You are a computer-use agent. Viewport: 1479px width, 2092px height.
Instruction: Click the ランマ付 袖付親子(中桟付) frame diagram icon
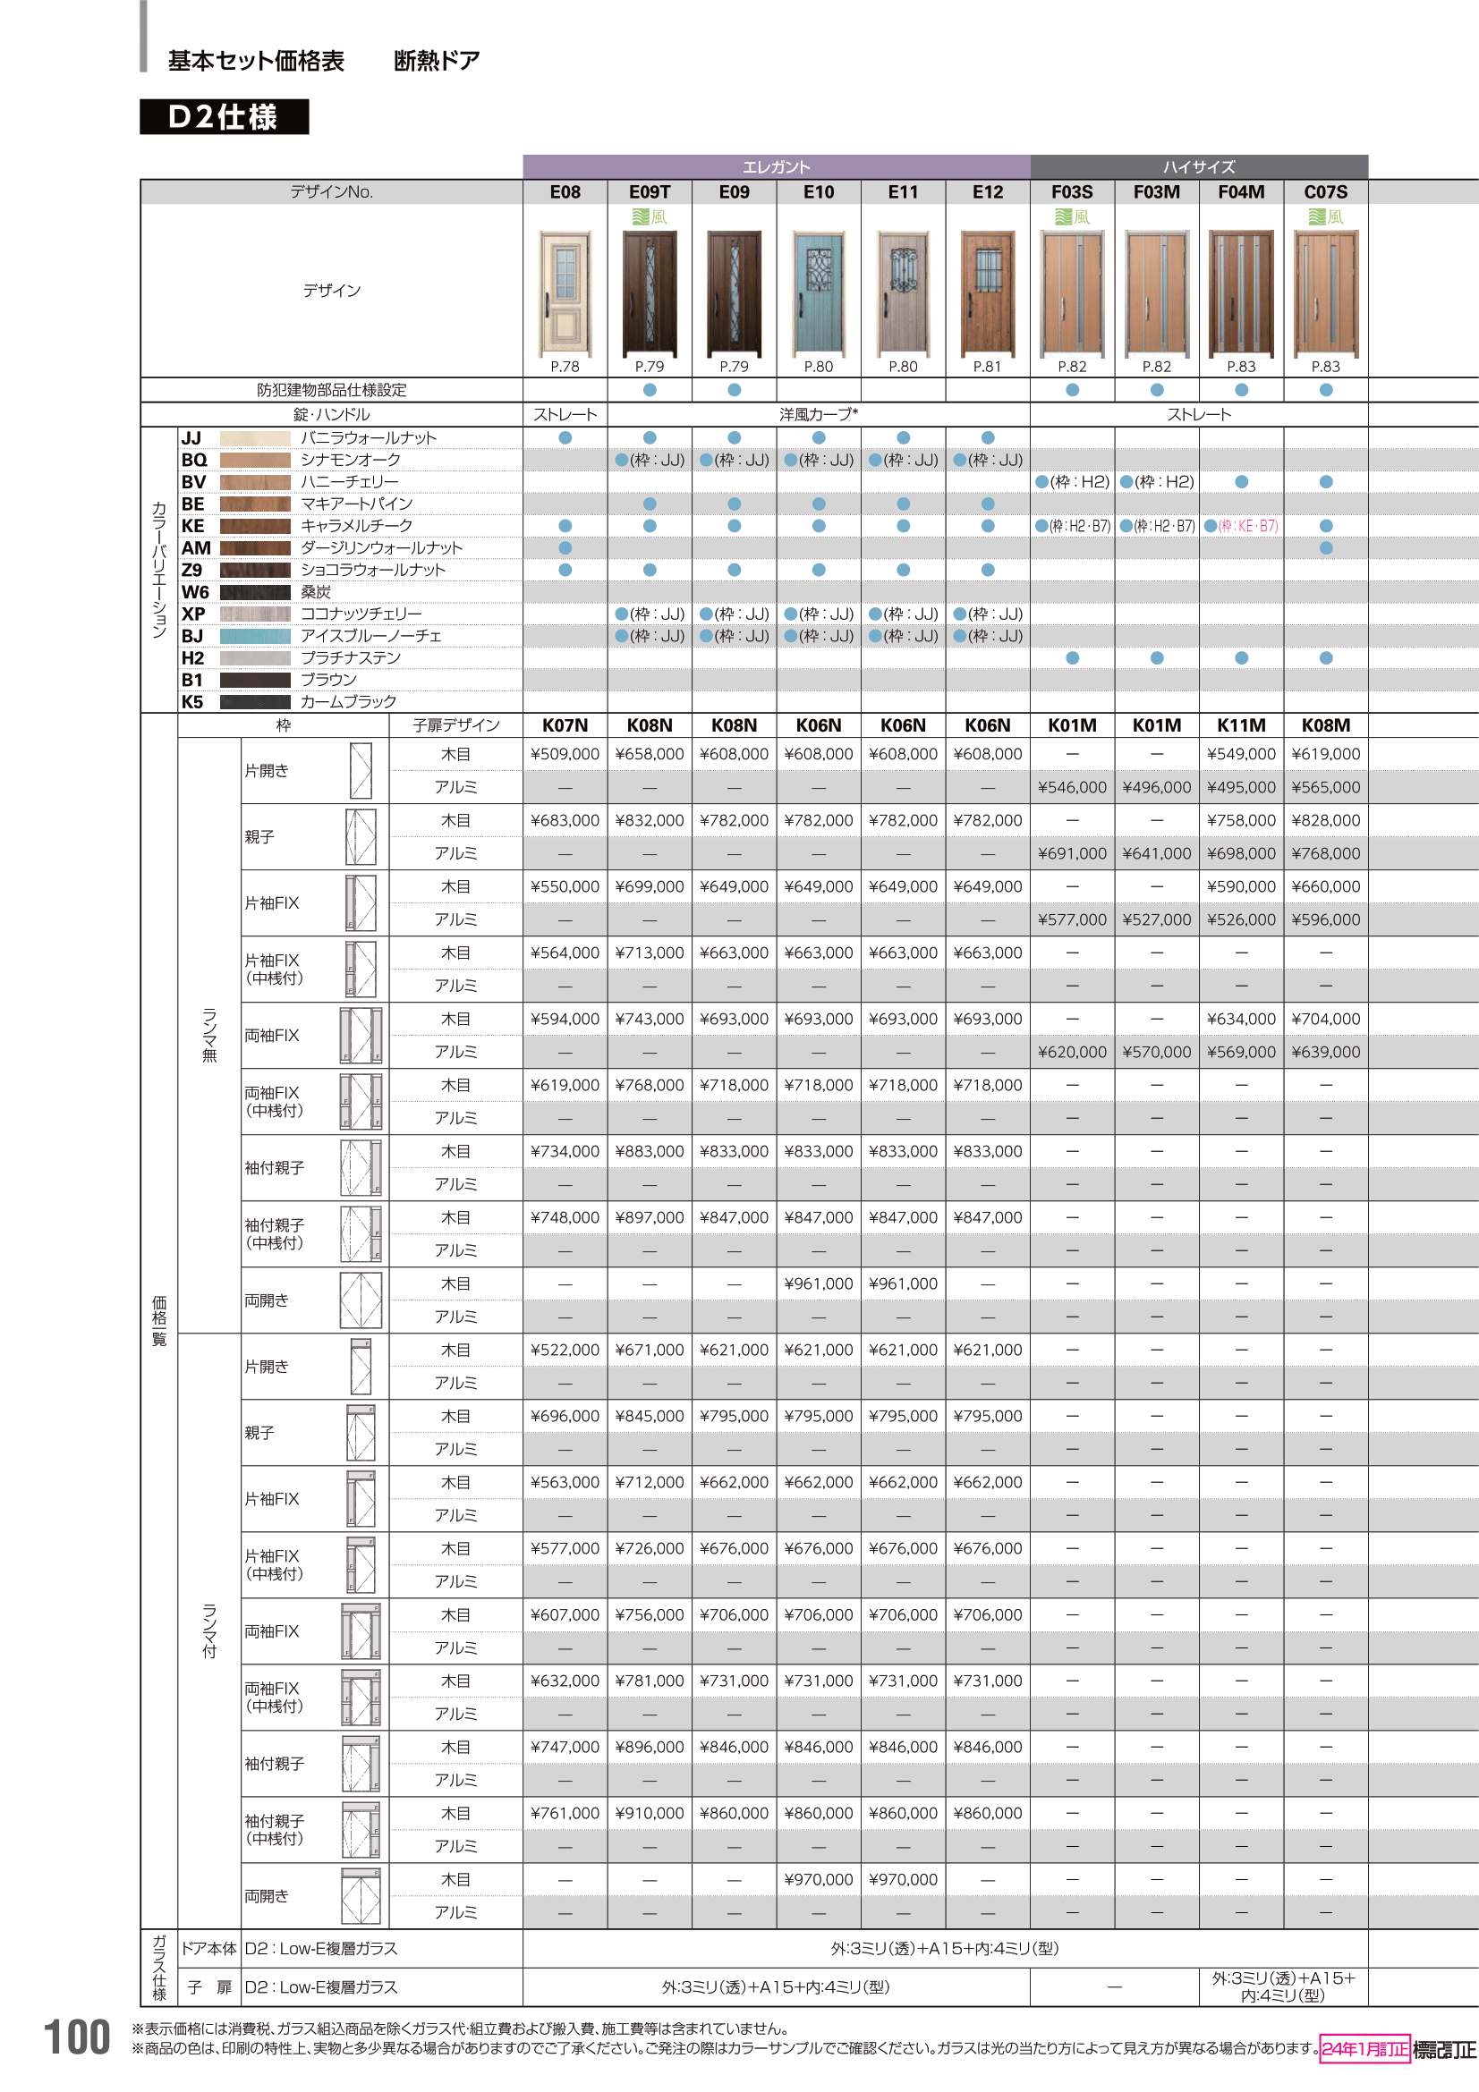click(x=361, y=1830)
